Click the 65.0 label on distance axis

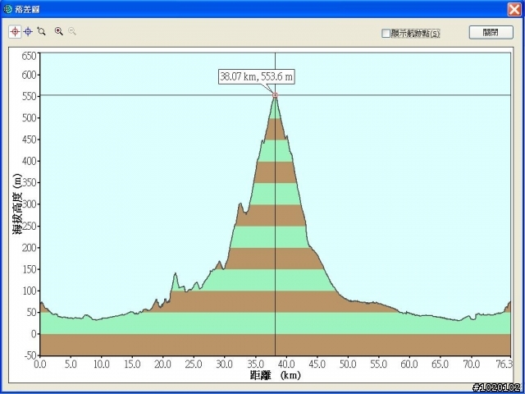click(x=440, y=364)
